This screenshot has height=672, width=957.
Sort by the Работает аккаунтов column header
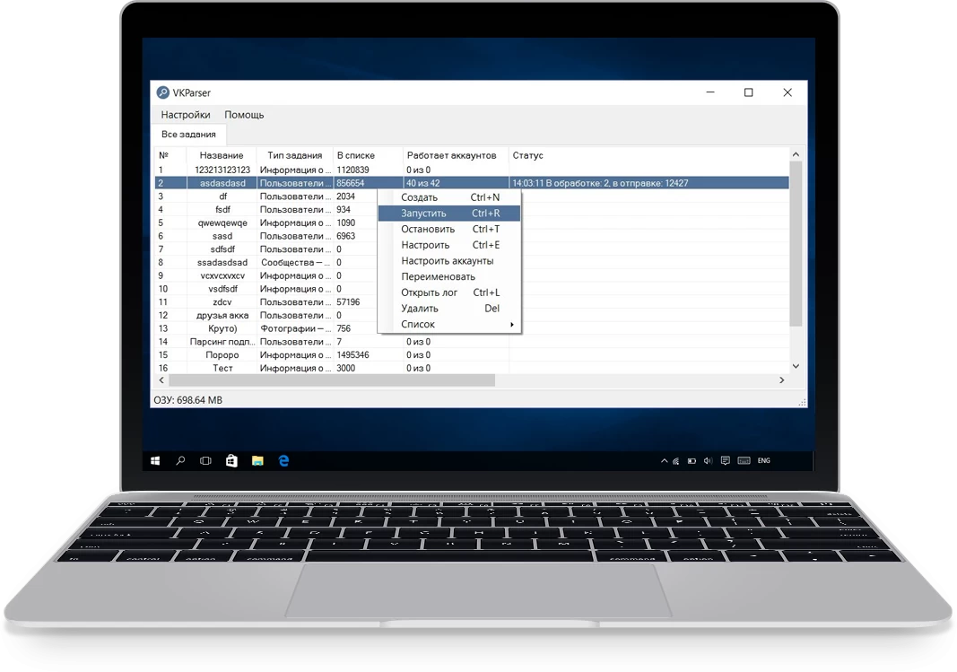(x=456, y=155)
